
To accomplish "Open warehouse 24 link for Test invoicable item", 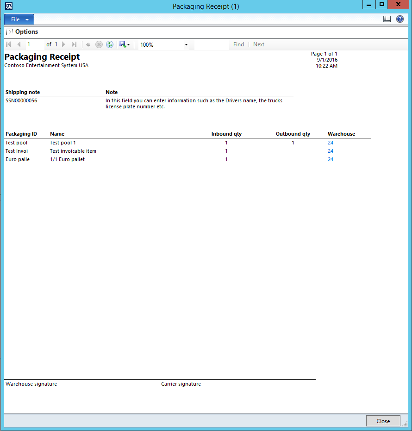I will coord(331,151).
